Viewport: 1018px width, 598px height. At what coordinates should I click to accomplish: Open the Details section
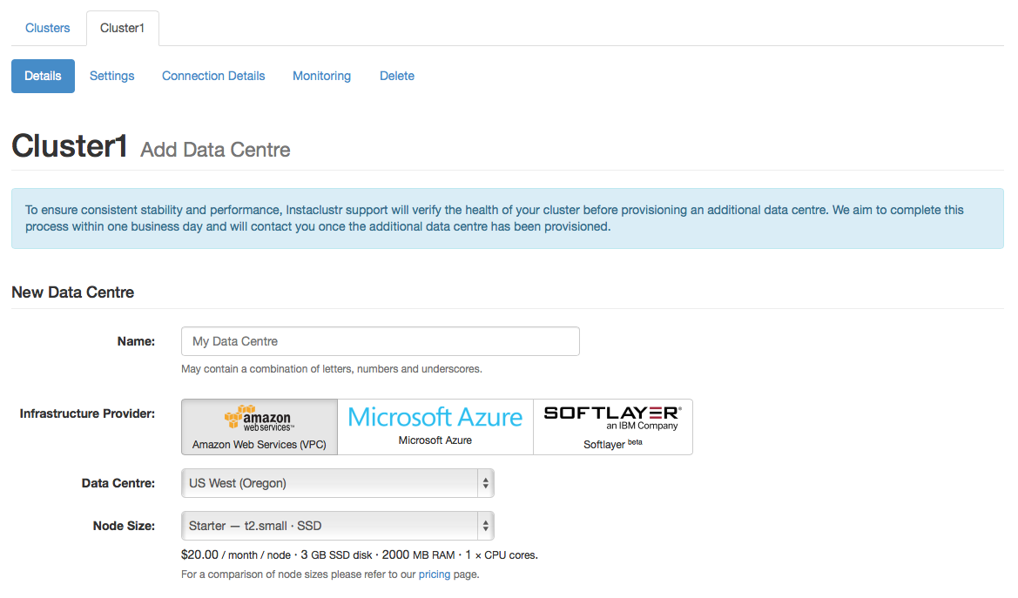point(43,76)
